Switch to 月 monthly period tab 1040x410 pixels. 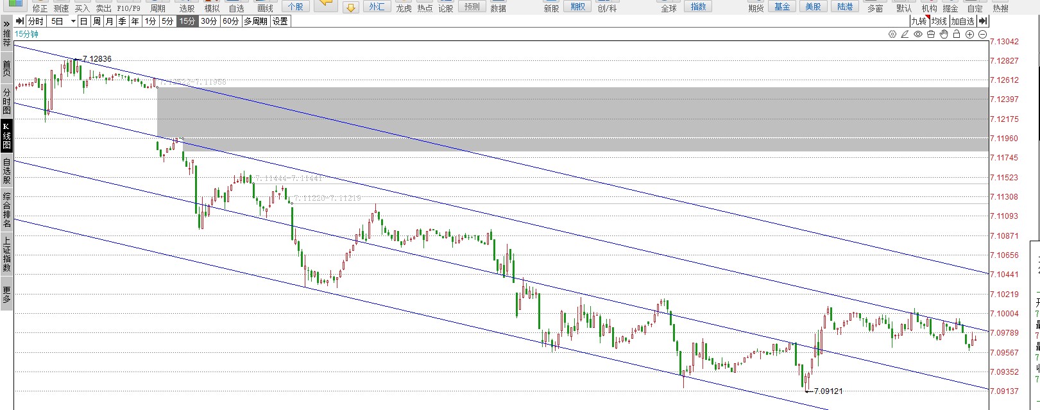click(x=109, y=21)
